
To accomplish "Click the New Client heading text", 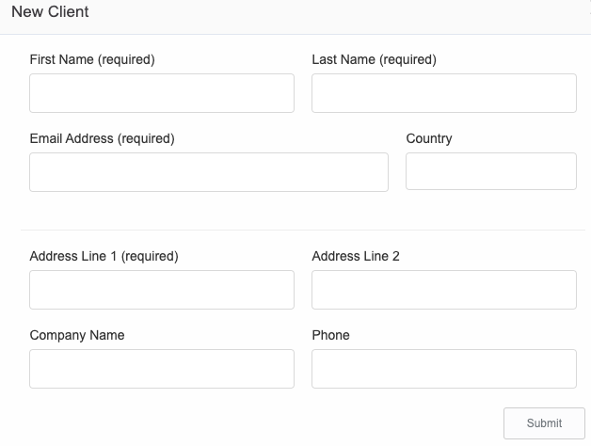I will [50, 11].
